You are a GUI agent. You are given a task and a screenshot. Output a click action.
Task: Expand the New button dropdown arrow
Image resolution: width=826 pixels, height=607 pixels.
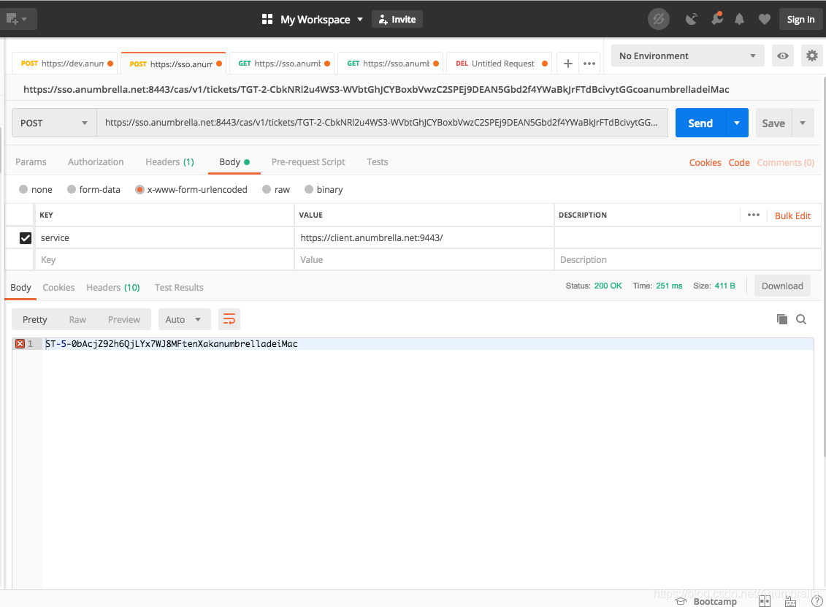[24, 20]
